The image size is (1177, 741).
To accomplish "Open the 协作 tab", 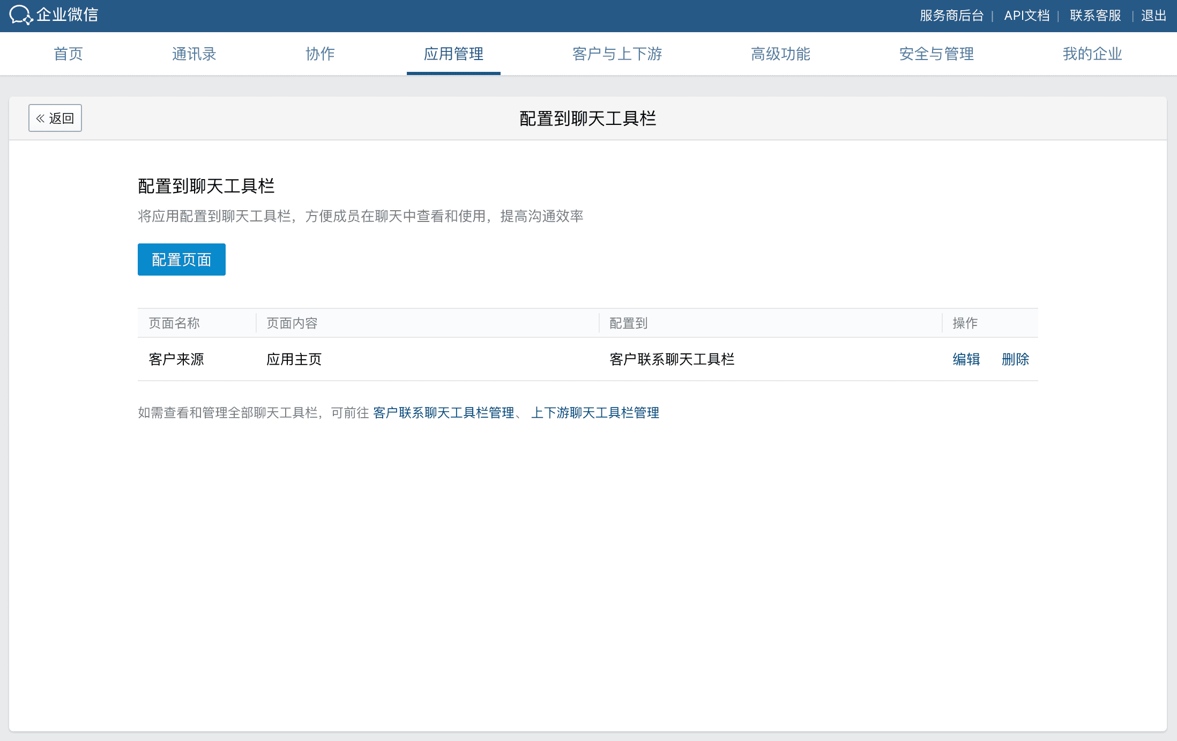I will [320, 54].
